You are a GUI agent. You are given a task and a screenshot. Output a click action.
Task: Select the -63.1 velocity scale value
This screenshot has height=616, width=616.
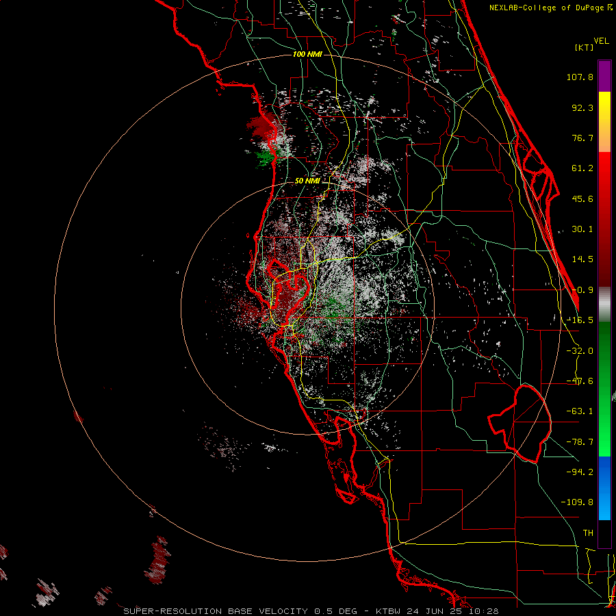pyautogui.click(x=580, y=411)
